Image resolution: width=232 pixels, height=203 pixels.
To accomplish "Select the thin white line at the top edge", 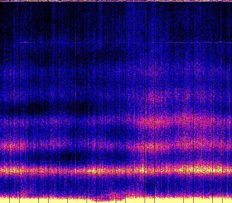I will 116,1.
